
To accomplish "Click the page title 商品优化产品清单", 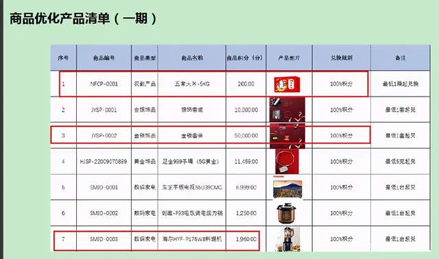I will [x=60, y=19].
